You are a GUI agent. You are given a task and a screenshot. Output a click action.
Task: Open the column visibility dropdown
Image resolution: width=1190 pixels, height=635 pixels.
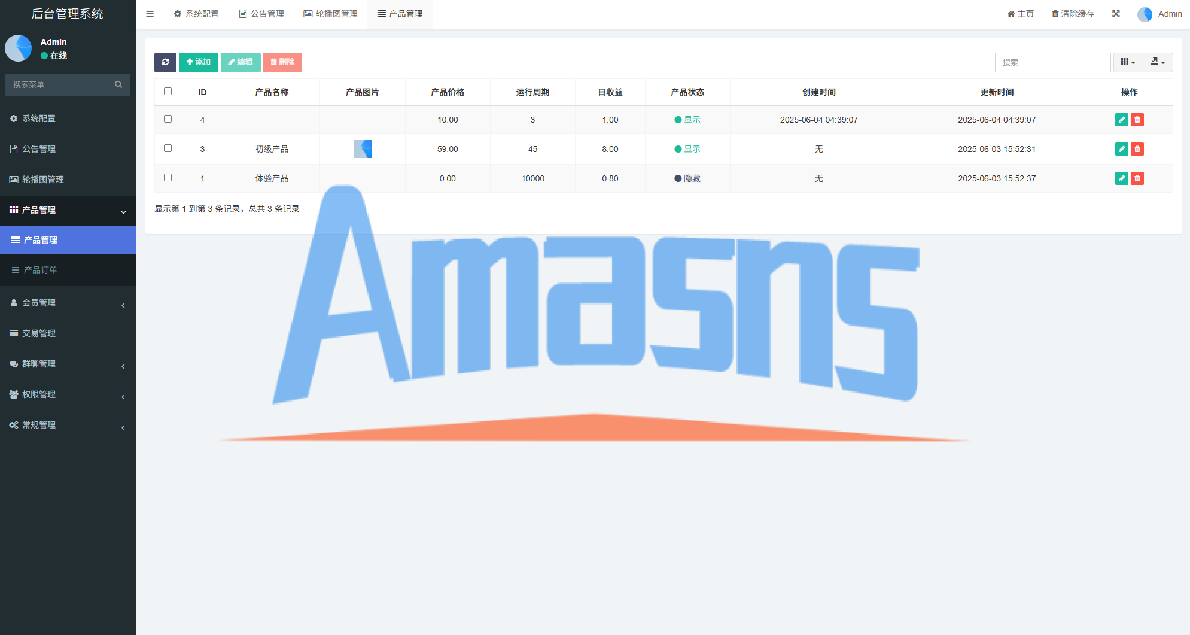1127,62
